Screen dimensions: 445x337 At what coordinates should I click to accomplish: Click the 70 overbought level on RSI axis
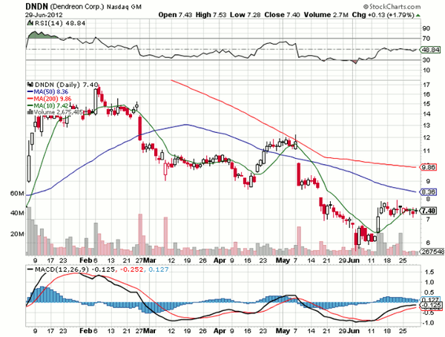point(426,39)
